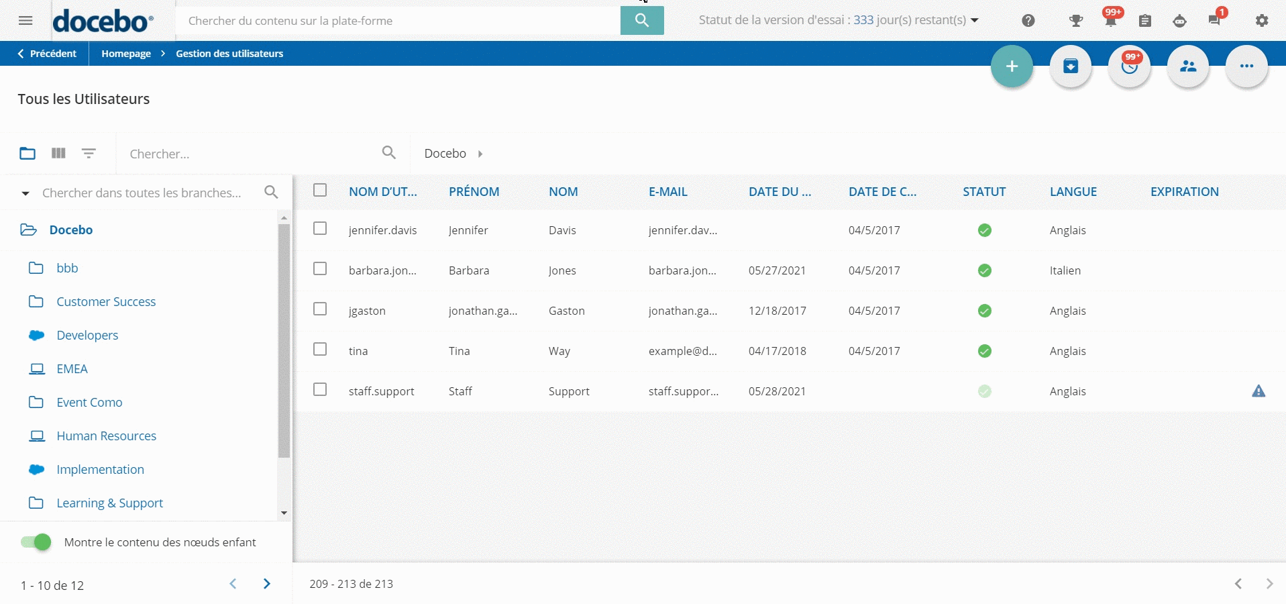Open the columns selector icon

pyautogui.click(x=58, y=153)
